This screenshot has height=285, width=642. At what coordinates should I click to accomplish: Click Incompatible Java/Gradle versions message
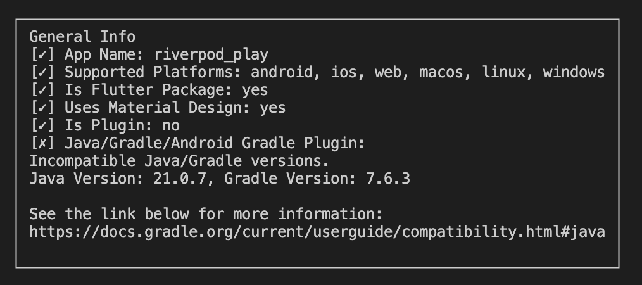pos(179,161)
